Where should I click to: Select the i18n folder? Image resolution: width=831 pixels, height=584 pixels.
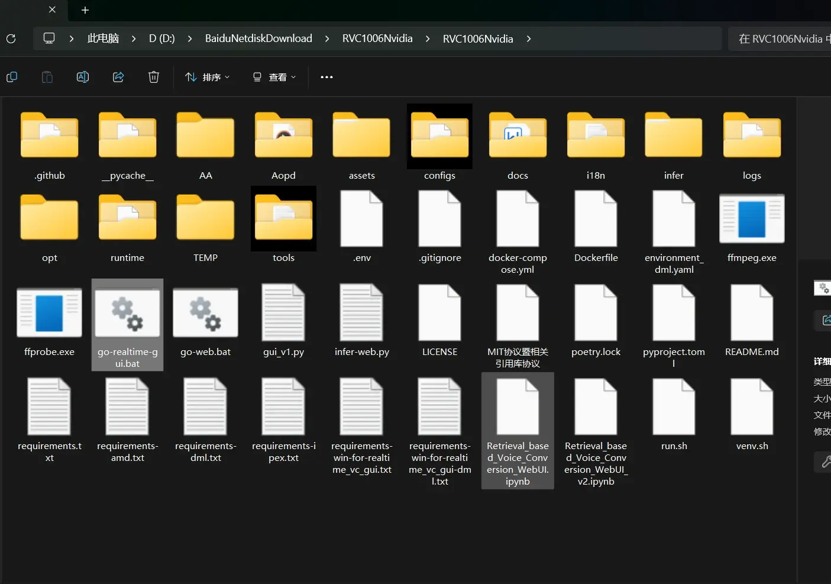(596, 146)
